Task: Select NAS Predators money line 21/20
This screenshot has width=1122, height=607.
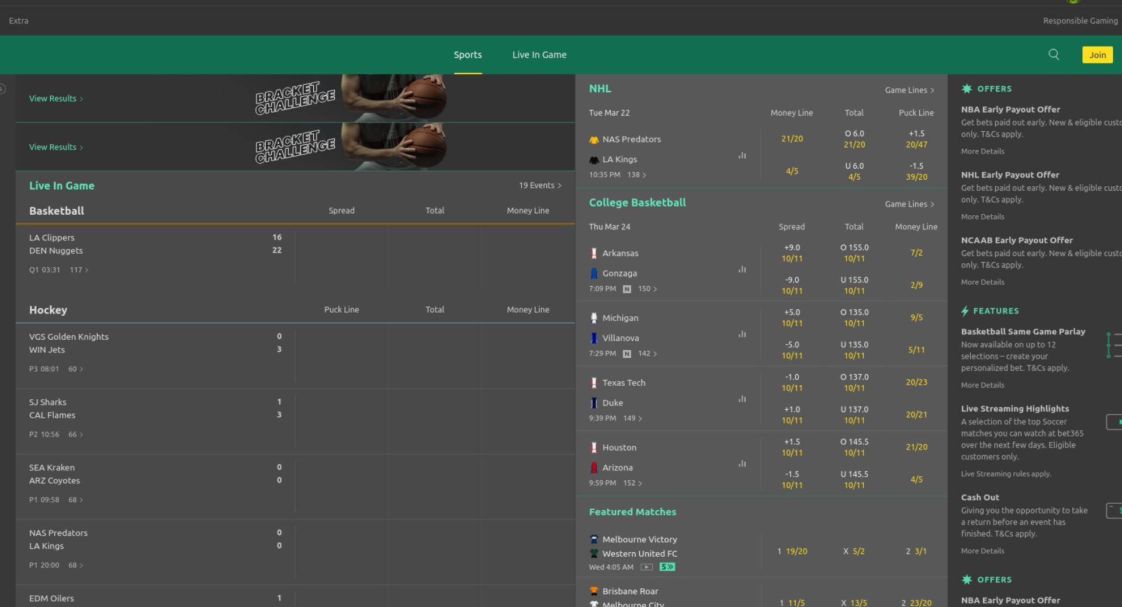Action: [792, 139]
